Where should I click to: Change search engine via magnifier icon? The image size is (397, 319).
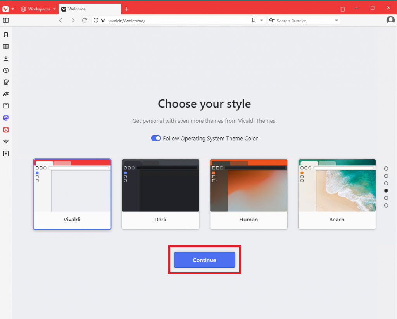pyautogui.click(x=272, y=21)
